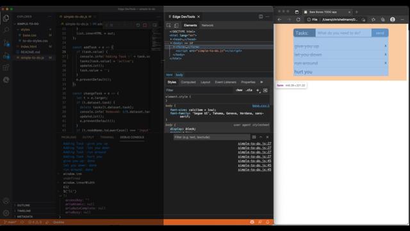The width and height of the screenshot is (410, 231).
Task: Open the Explorer view in activity bar
Action: pos(6,19)
